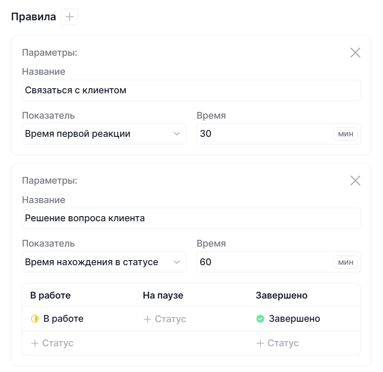Viewport: 383px width, 372px height.
Task: Add a status under На паузе column
Action: click(x=165, y=319)
